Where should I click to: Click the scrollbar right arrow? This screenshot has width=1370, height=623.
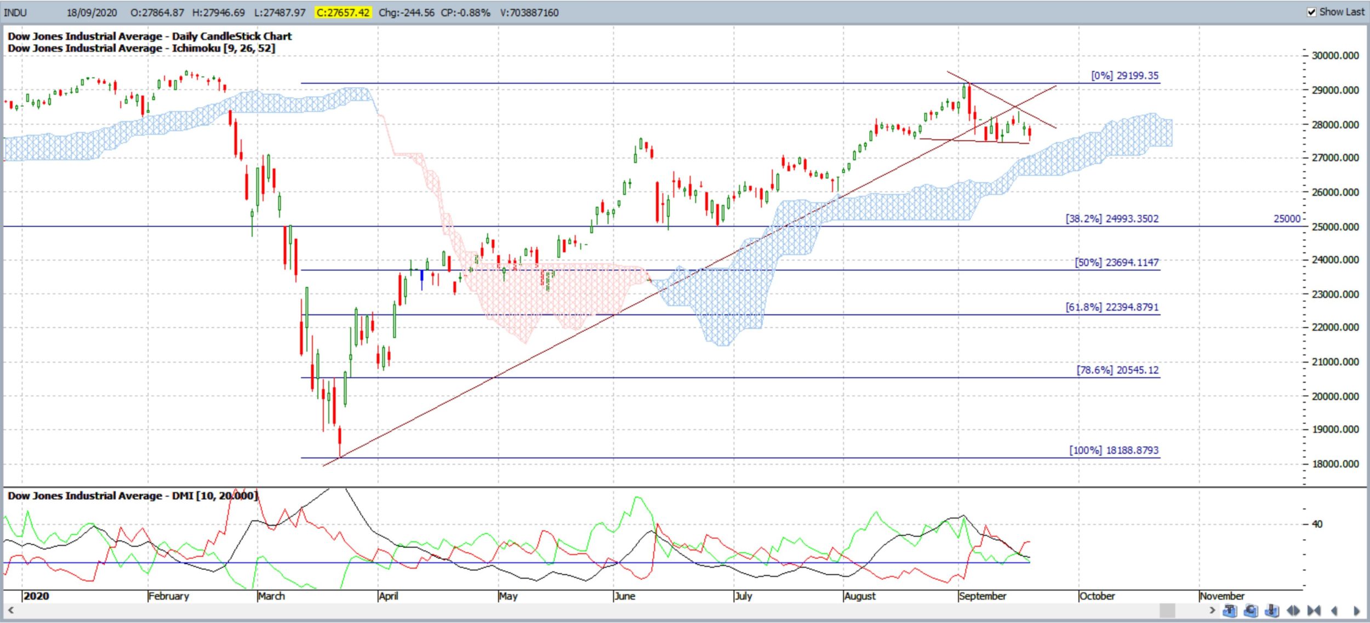(1213, 610)
